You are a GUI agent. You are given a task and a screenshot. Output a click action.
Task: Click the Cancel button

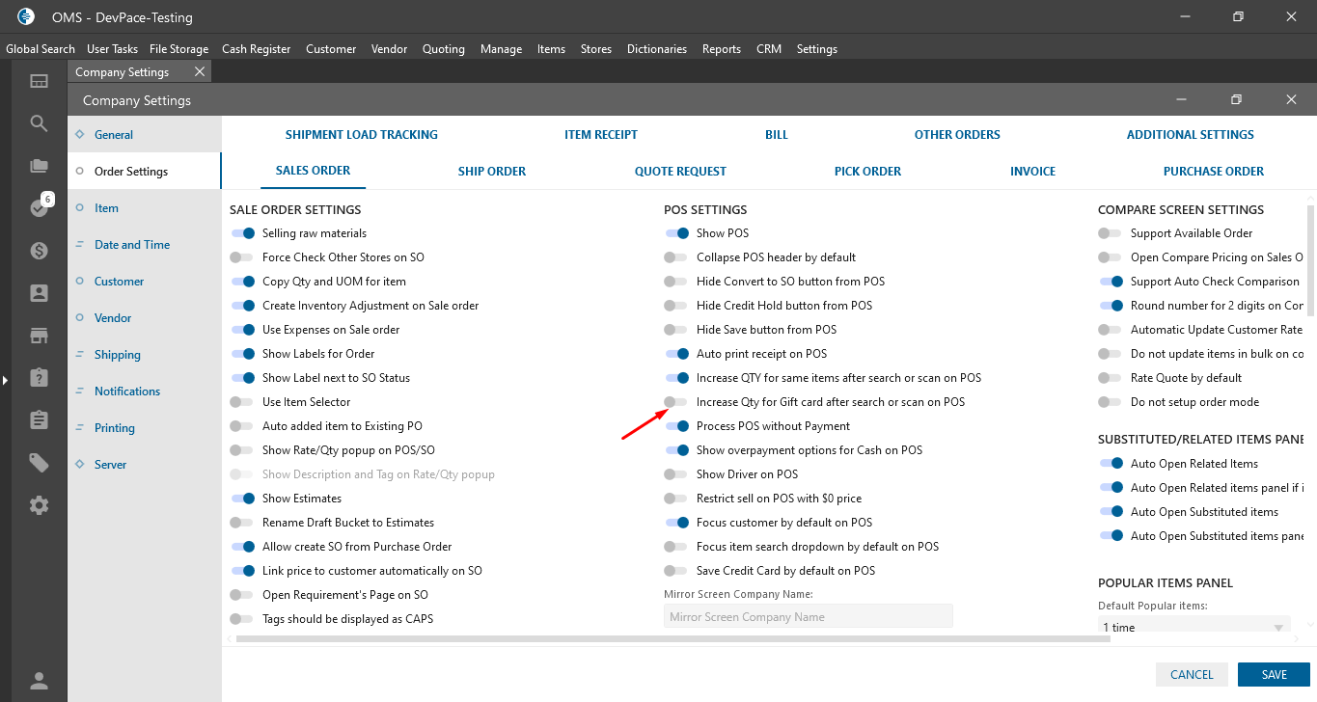[x=1192, y=675]
